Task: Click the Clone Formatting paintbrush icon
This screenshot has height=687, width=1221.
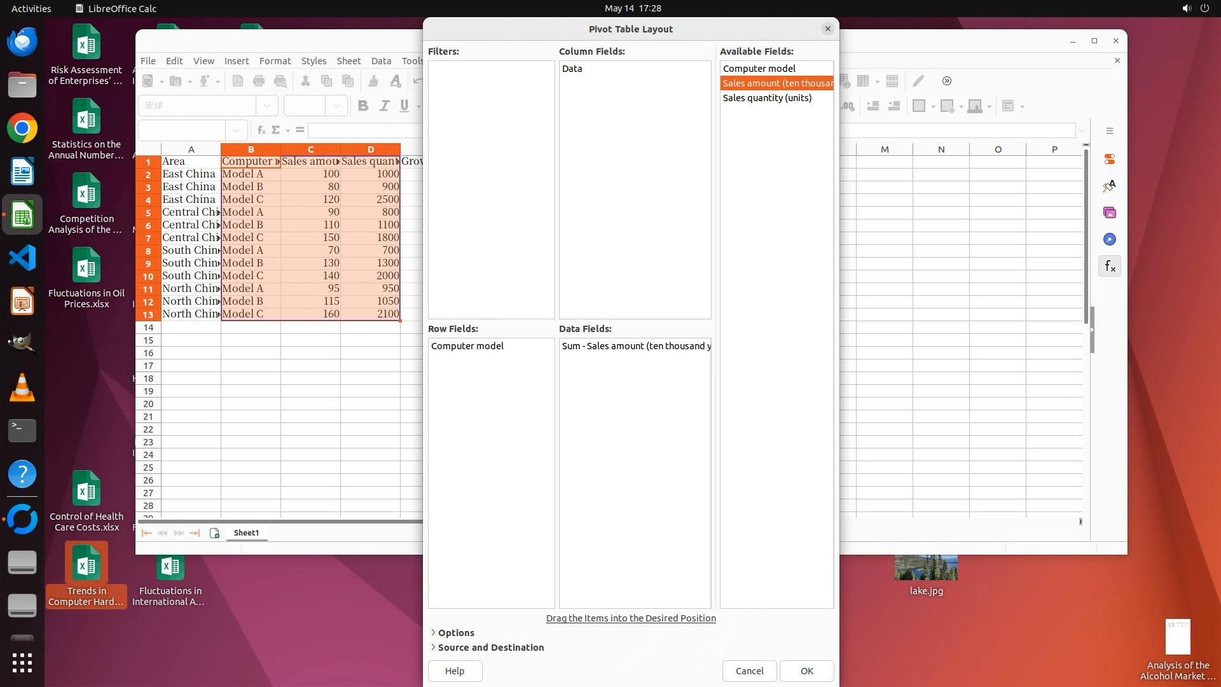Action: click(373, 81)
